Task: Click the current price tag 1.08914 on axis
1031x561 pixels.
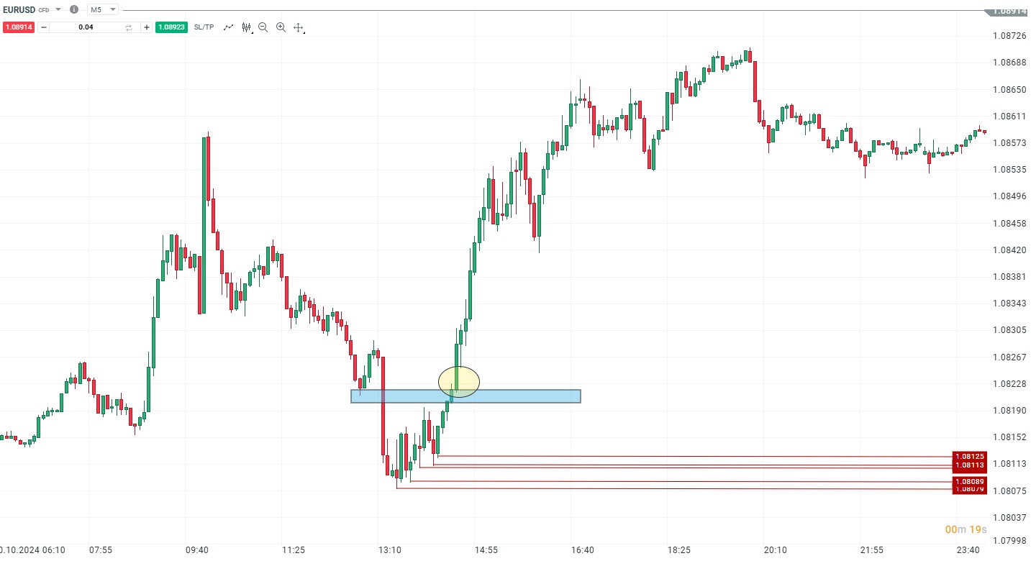Action: [x=1009, y=11]
